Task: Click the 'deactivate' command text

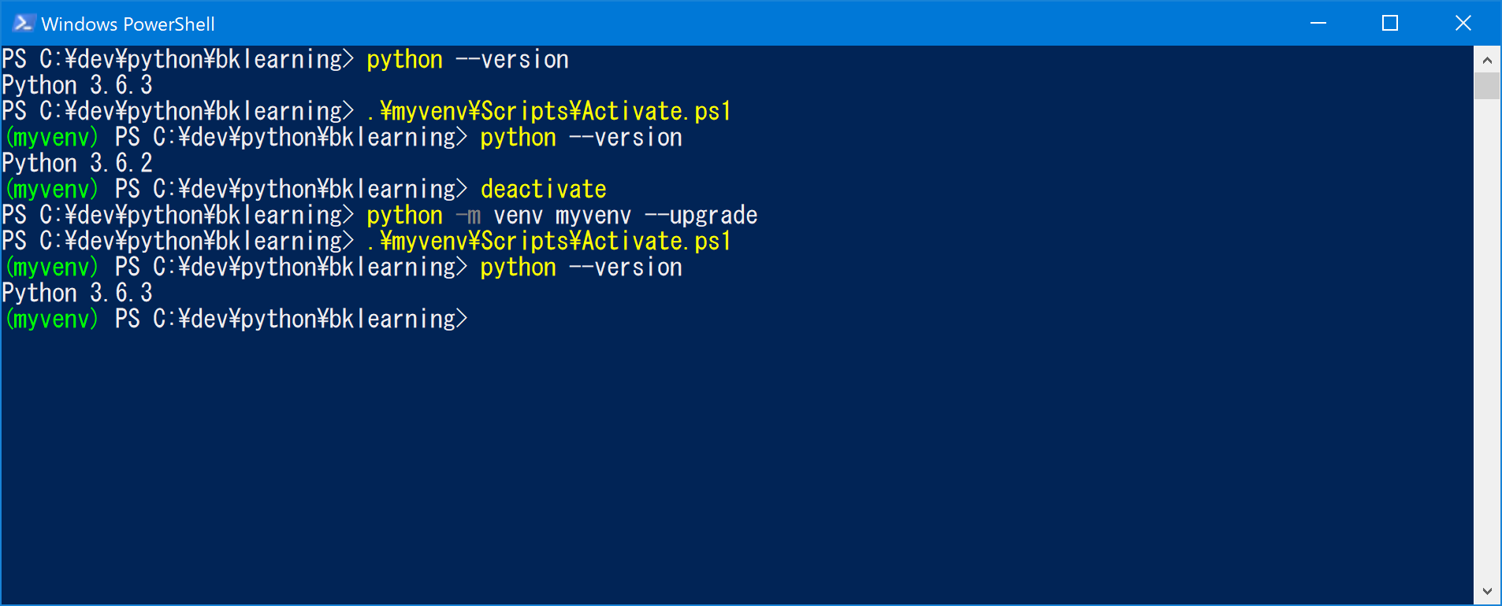Action: click(543, 188)
